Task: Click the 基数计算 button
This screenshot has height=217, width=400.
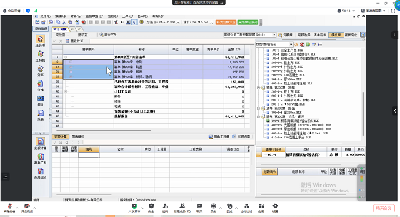Action: point(75,41)
